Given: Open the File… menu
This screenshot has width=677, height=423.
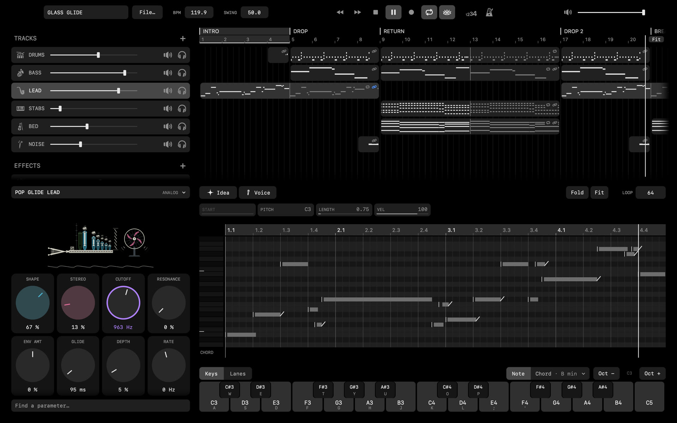Looking at the screenshot, I should [147, 12].
